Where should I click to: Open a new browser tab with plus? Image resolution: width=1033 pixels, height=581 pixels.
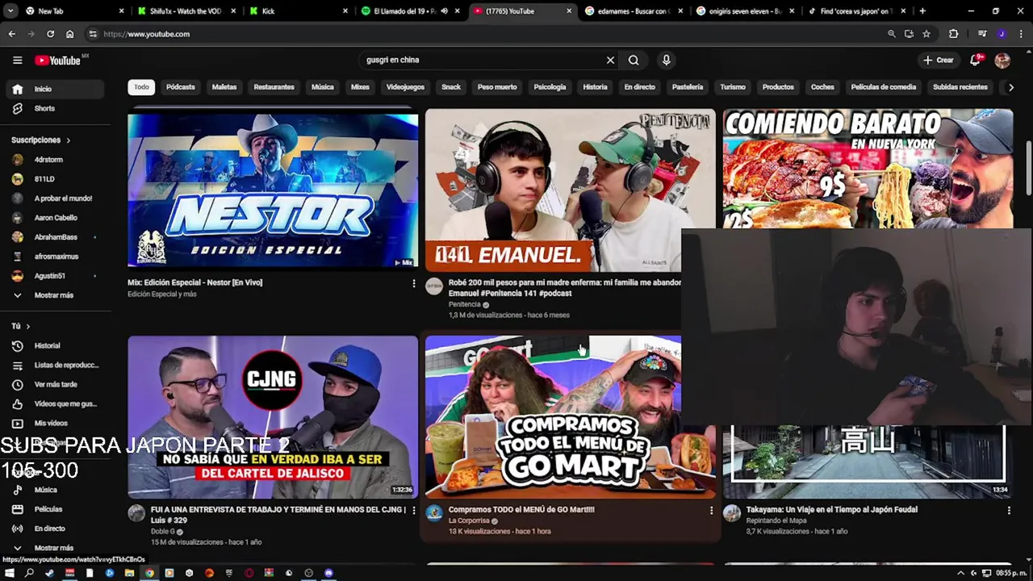pyautogui.click(x=922, y=11)
